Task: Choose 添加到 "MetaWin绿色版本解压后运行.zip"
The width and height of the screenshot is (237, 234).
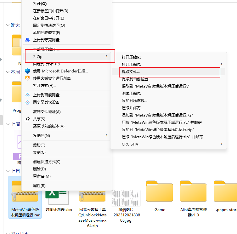Action: pos(168,130)
